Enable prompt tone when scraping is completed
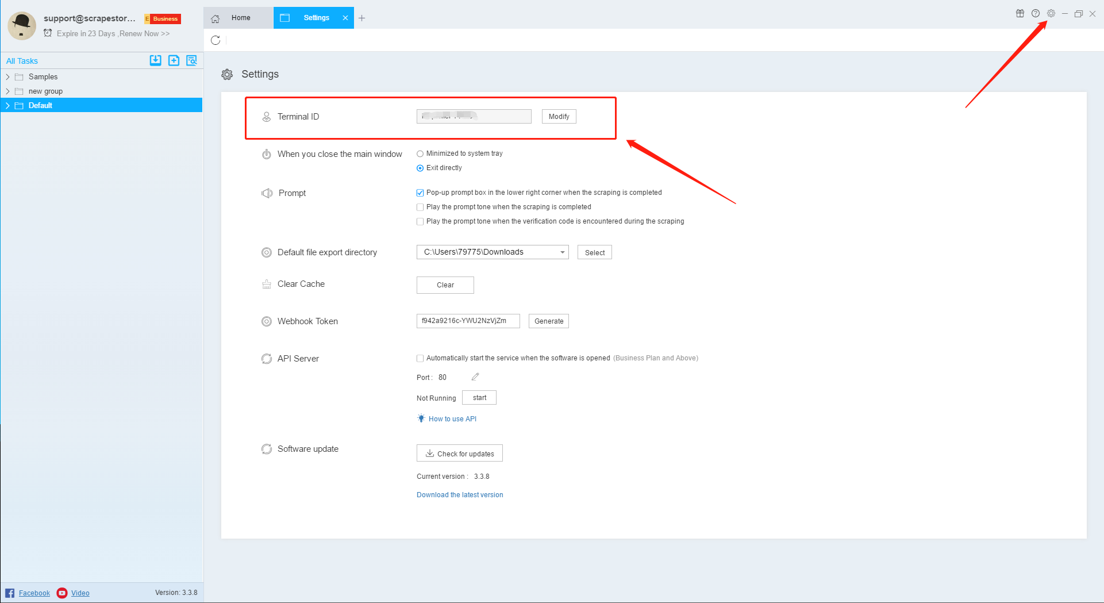 click(420, 207)
